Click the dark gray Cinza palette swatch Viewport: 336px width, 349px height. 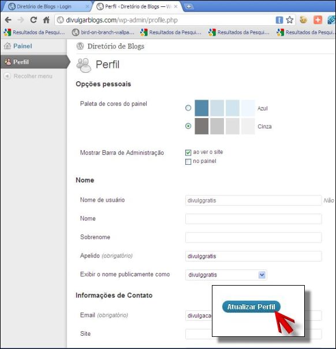point(201,126)
